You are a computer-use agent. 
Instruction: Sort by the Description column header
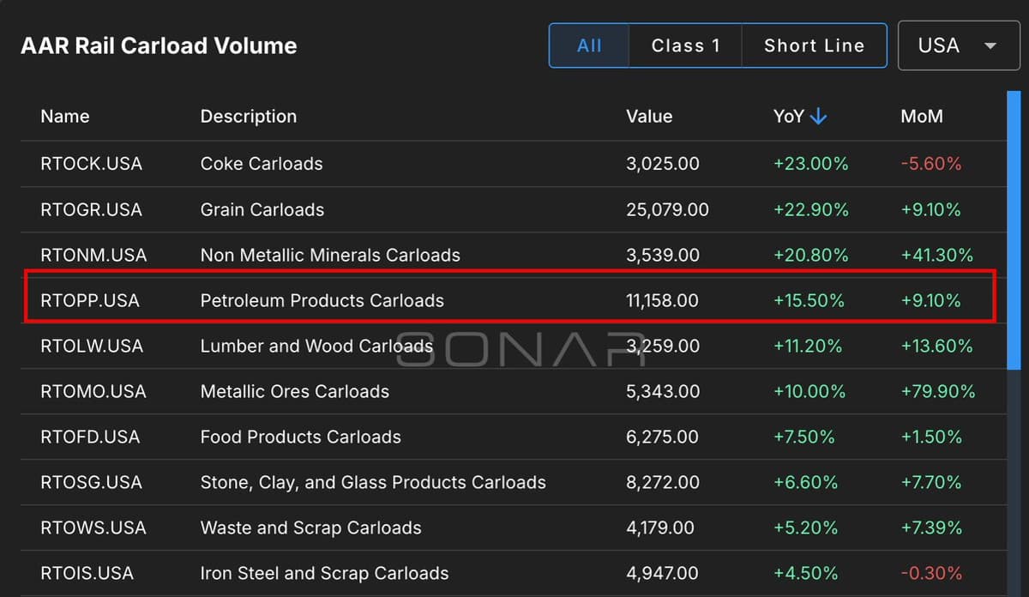(x=249, y=117)
